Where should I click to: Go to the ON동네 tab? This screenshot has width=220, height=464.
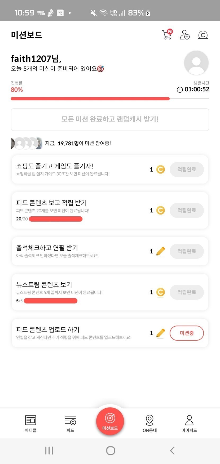(x=150, y=423)
